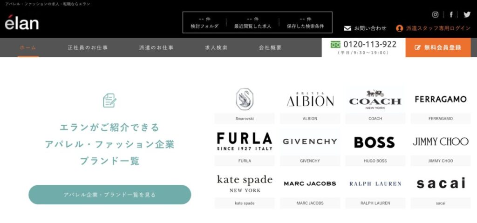
Task: Click the orange staff login person icon
Action: (x=399, y=28)
